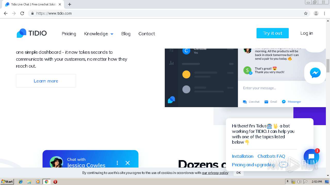Click the volume tray icon
330x185 pixels.
[299, 182]
